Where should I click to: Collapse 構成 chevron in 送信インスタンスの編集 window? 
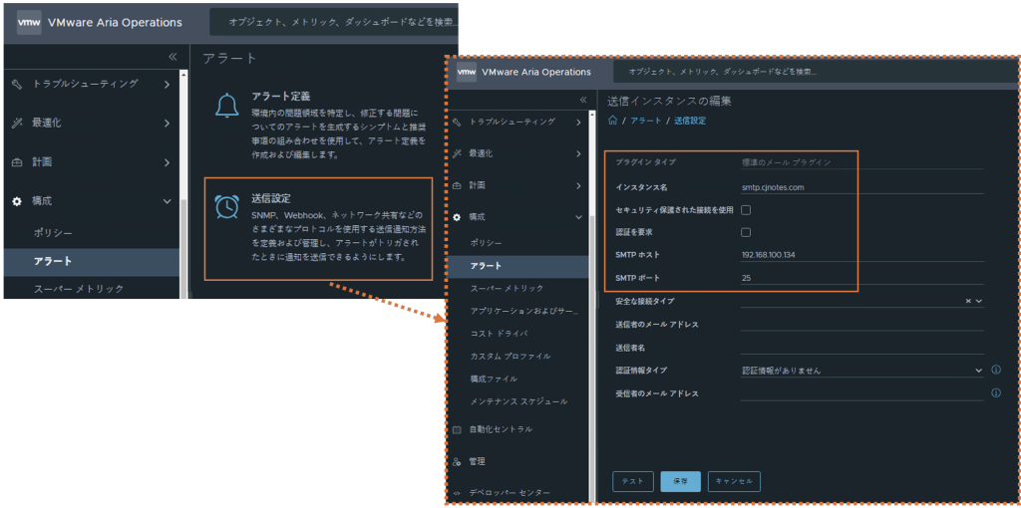(579, 217)
